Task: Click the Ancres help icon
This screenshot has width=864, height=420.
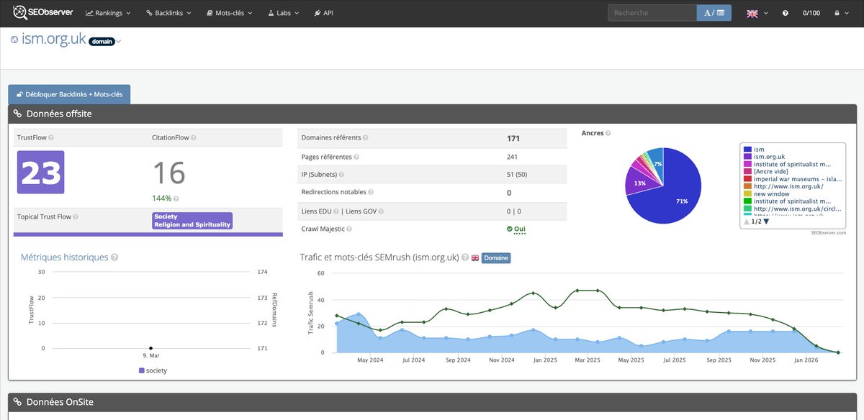Action: [608, 133]
